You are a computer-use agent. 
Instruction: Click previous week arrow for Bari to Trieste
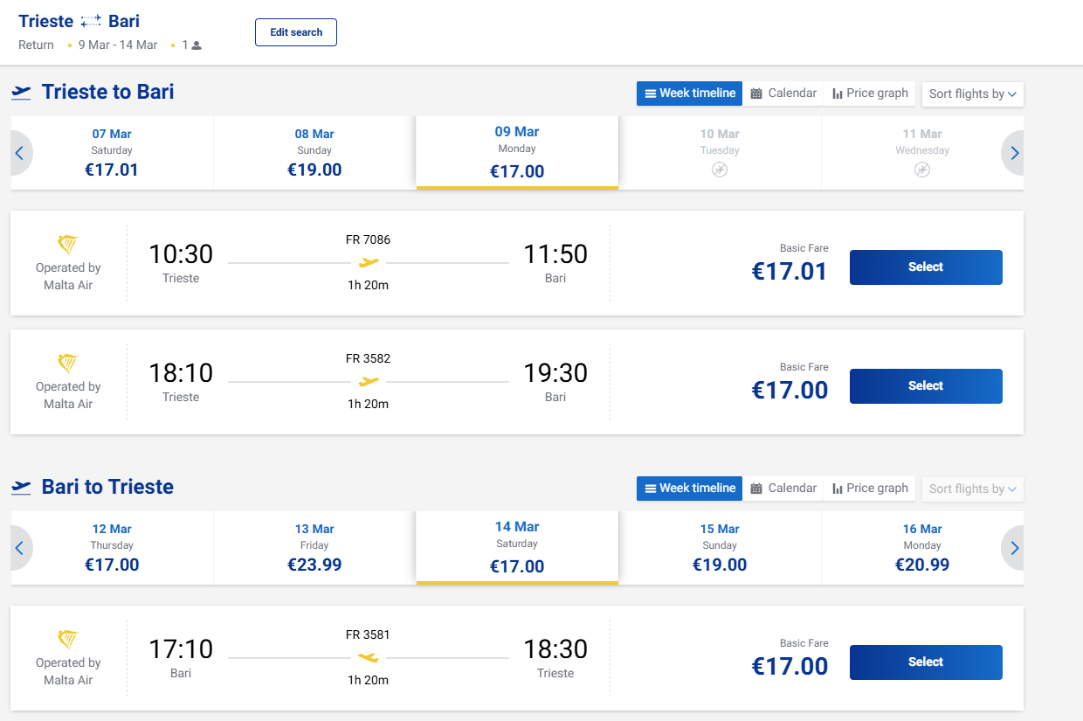(20, 548)
